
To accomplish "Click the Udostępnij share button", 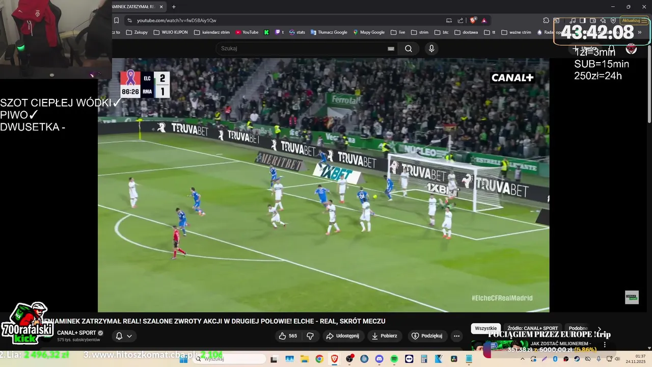I will [x=343, y=336].
